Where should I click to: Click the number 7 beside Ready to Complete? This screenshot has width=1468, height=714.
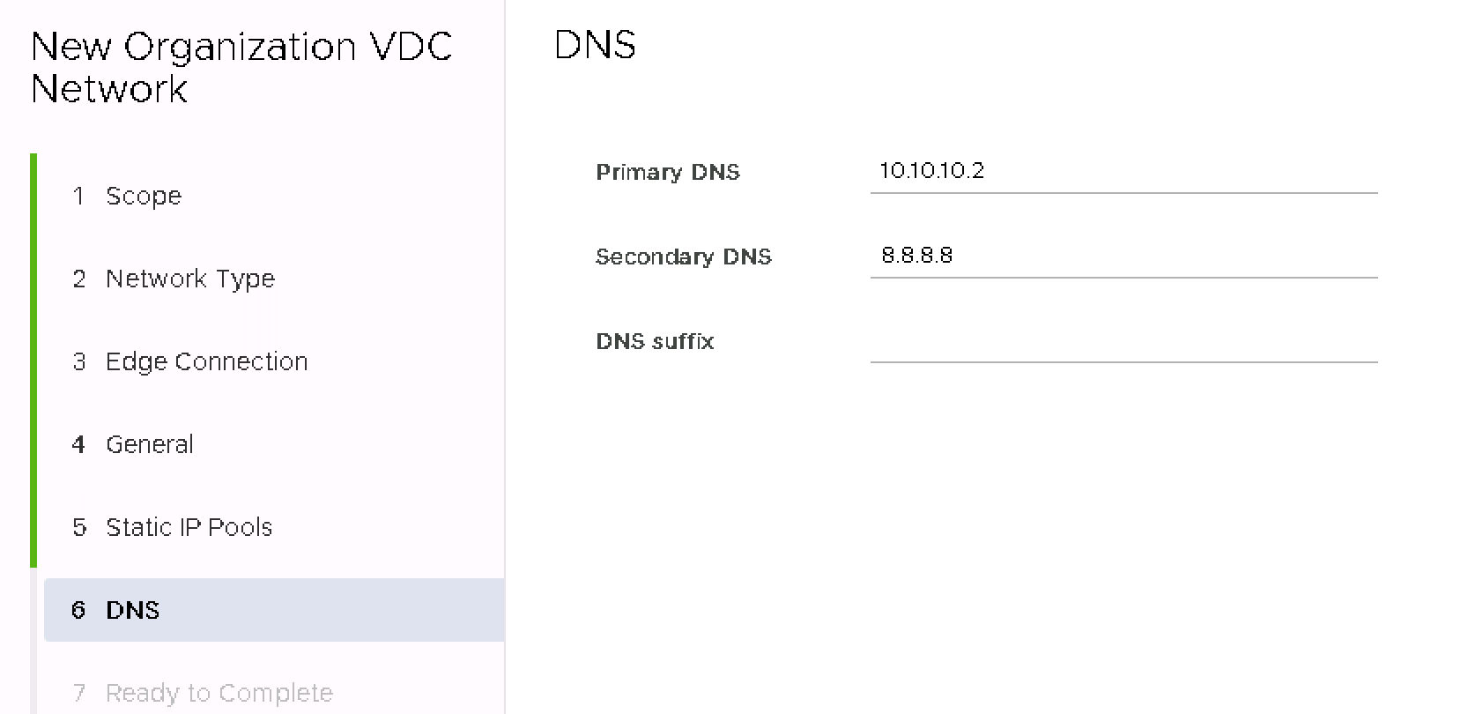click(x=79, y=693)
